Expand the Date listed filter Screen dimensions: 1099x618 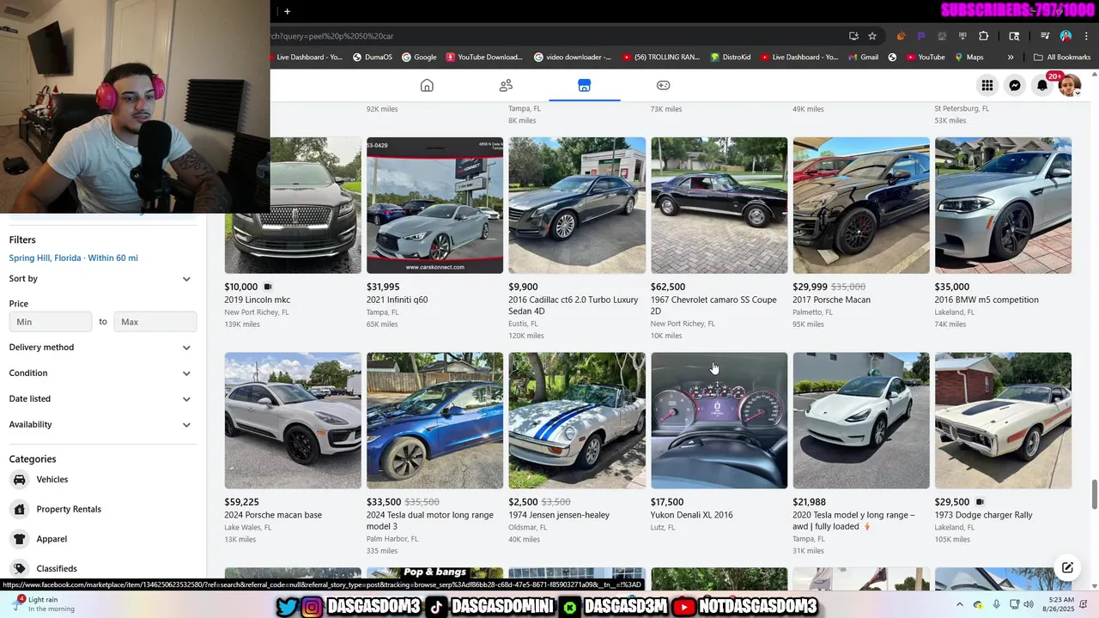click(x=102, y=399)
